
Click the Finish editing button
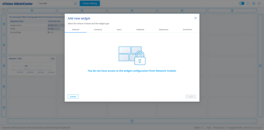(90, 4)
